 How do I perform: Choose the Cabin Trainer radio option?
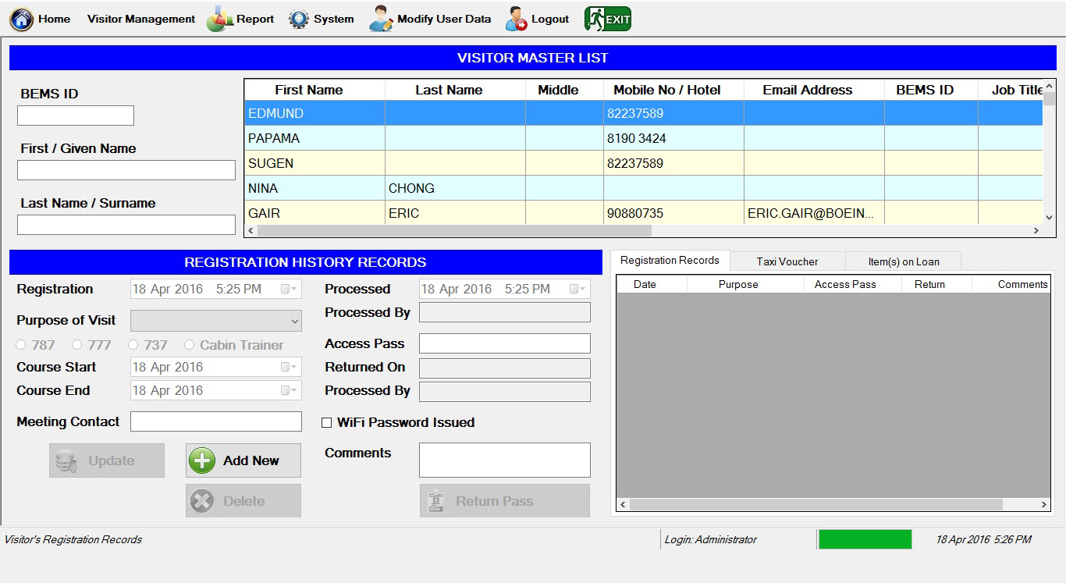coord(188,344)
